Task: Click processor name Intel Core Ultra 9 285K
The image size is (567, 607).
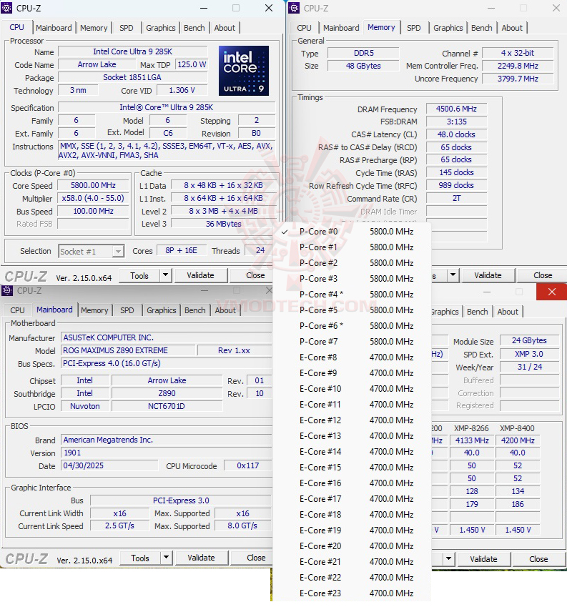Action: (133, 51)
